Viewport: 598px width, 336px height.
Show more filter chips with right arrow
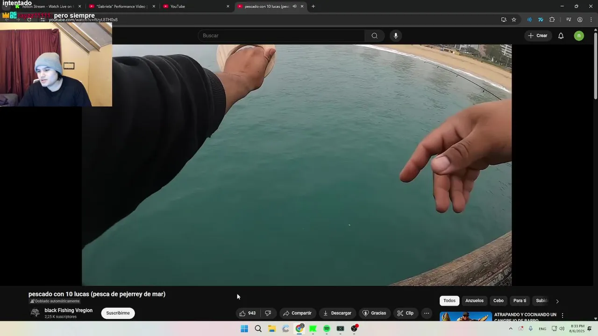click(557, 301)
